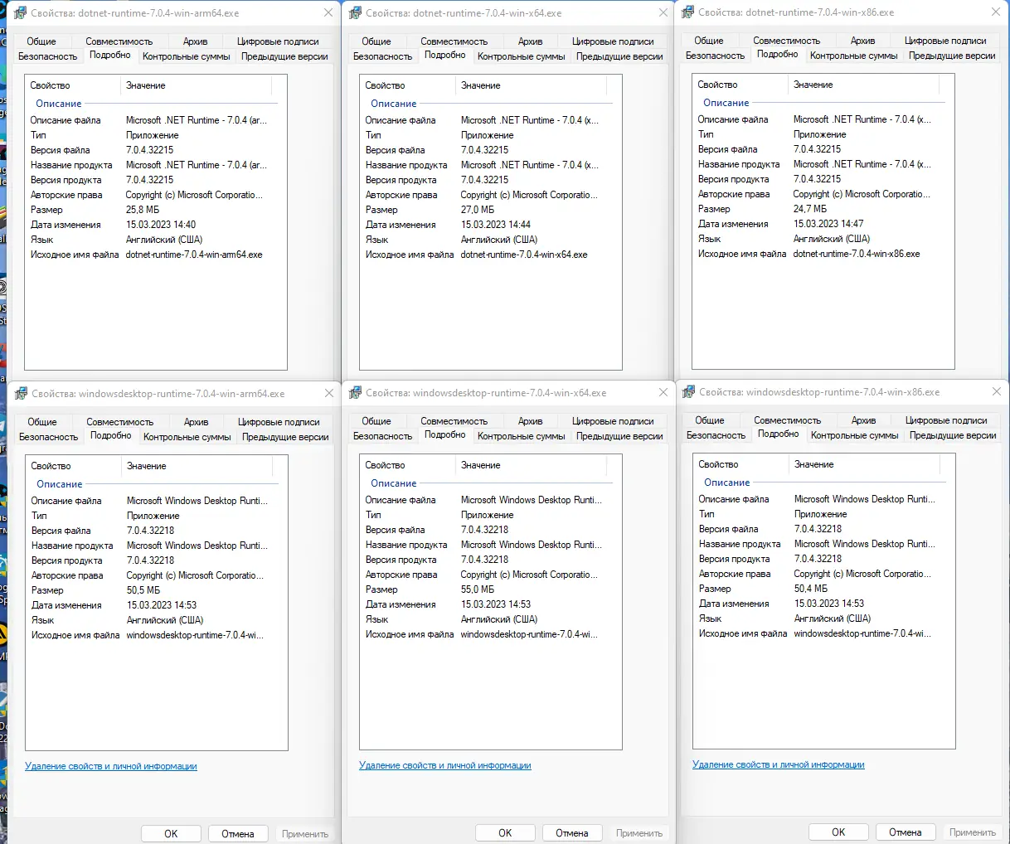Image resolution: width=1010 pixels, height=844 pixels.
Task: Click Свойство column header in dotnet-runtime win-arm64 window
Action: point(73,85)
